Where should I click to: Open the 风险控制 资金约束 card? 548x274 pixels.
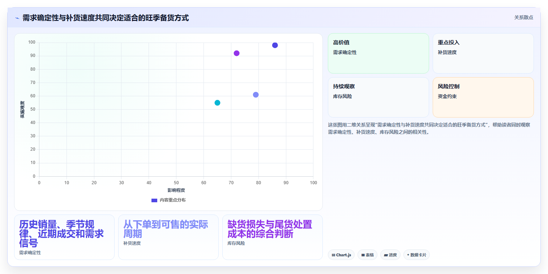[x=483, y=97]
